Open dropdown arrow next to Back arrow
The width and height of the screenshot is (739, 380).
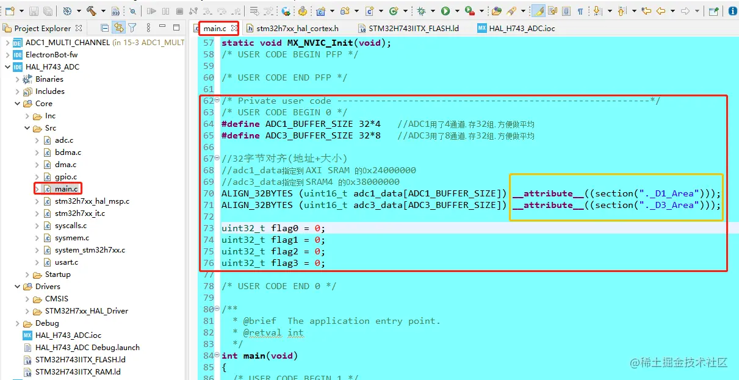[672, 11]
